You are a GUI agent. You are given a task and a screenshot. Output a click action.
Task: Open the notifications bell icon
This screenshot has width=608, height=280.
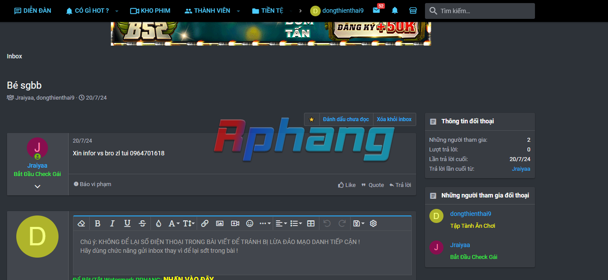(395, 11)
